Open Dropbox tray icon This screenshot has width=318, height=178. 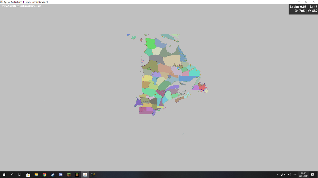click(x=282, y=175)
